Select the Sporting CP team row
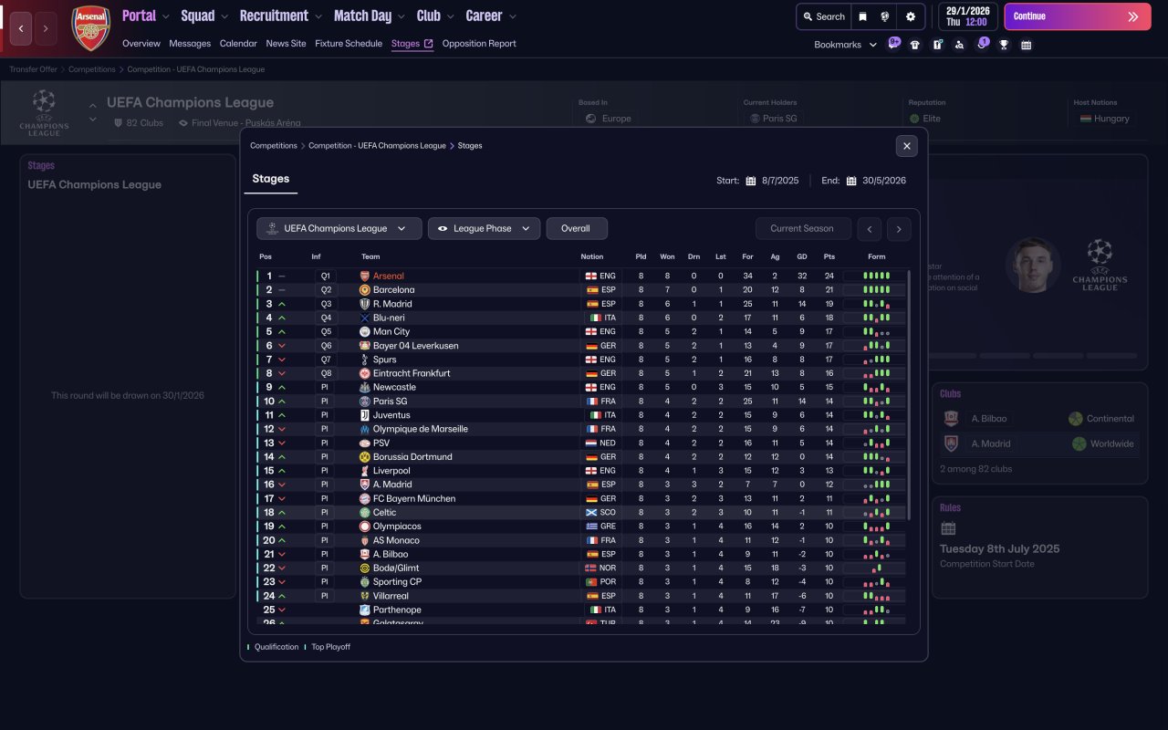Viewport: 1168px width, 730px height. 581,582
